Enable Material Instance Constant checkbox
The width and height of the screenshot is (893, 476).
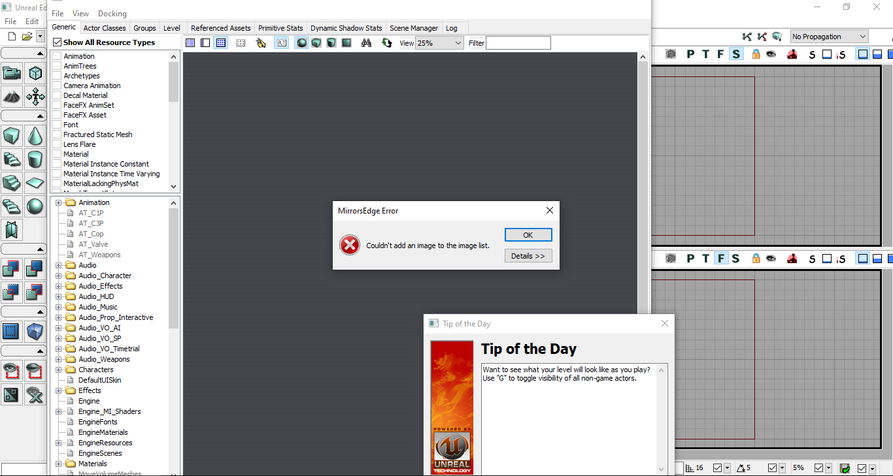pos(57,164)
